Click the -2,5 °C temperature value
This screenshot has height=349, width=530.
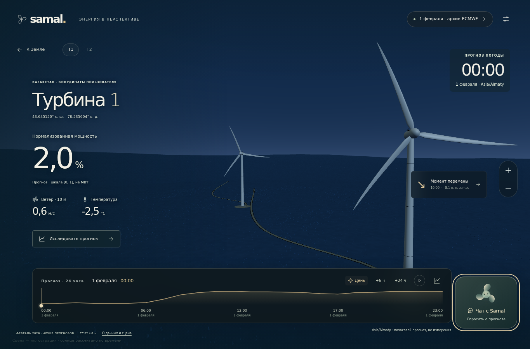click(94, 211)
